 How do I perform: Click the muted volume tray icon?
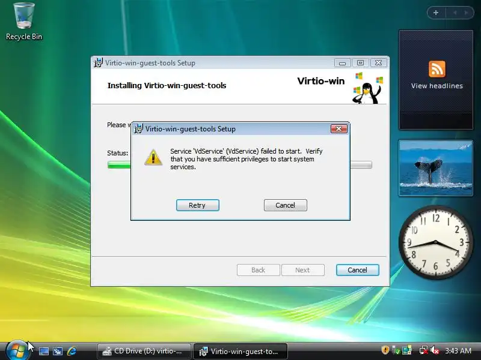tap(435, 350)
